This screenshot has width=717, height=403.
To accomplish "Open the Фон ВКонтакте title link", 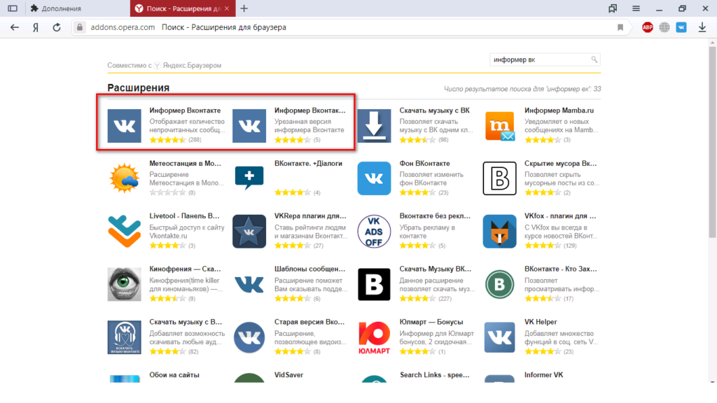I will pos(424,164).
